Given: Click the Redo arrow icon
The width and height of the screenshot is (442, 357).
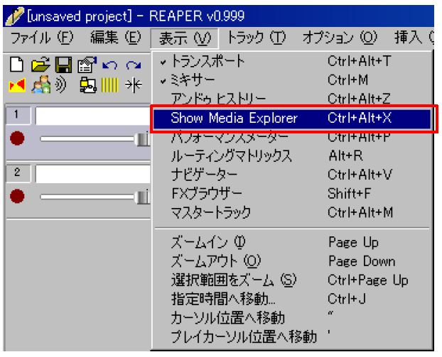Looking at the screenshot, I should click(134, 65).
